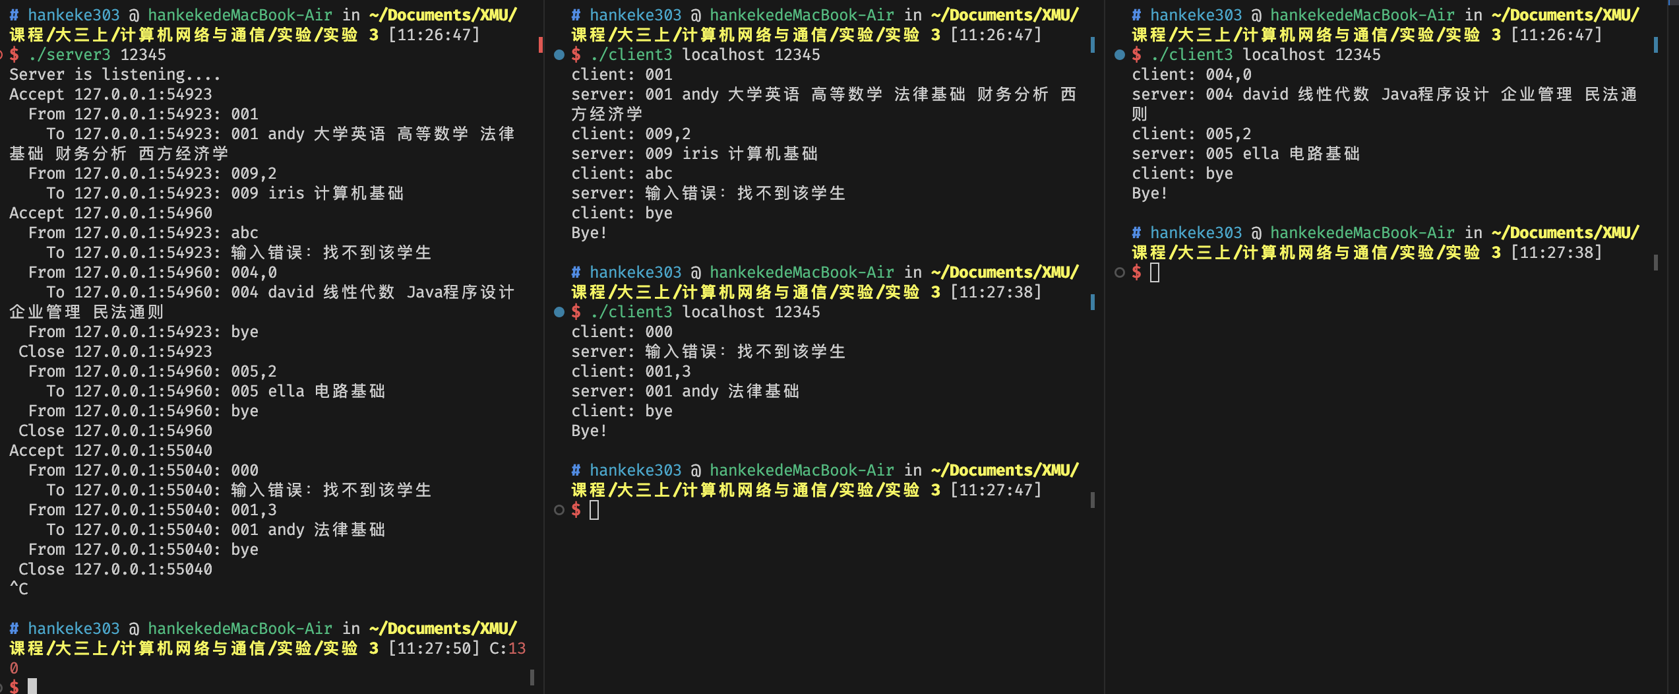1679x694 pixels.
Task: Click the blue decoration beside first ./client3 command
Action: click(560, 55)
